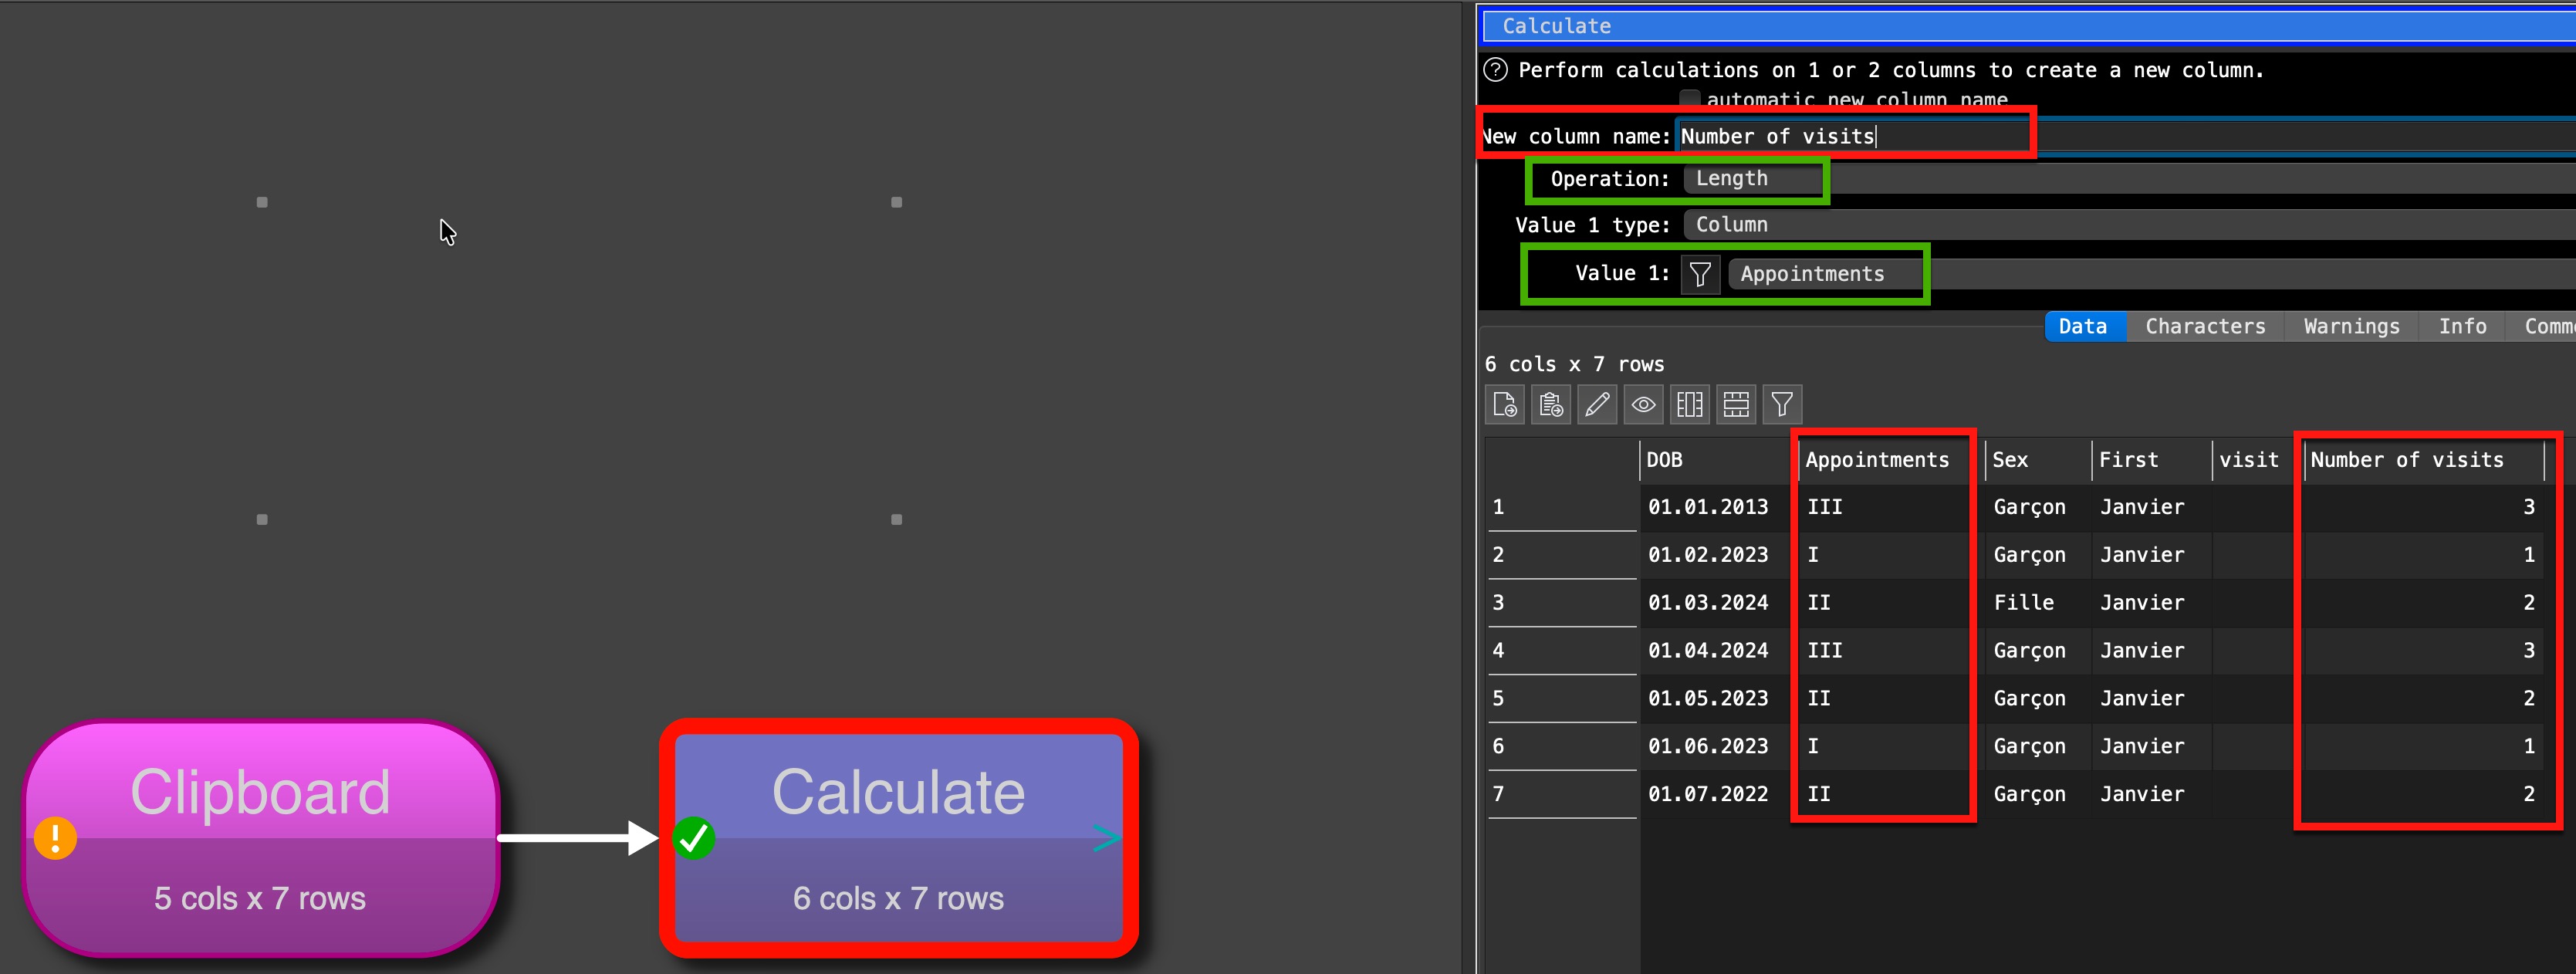Click the help question mark icon
The width and height of the screenshot is (2576, 974).
click(x=1495, y=70)
